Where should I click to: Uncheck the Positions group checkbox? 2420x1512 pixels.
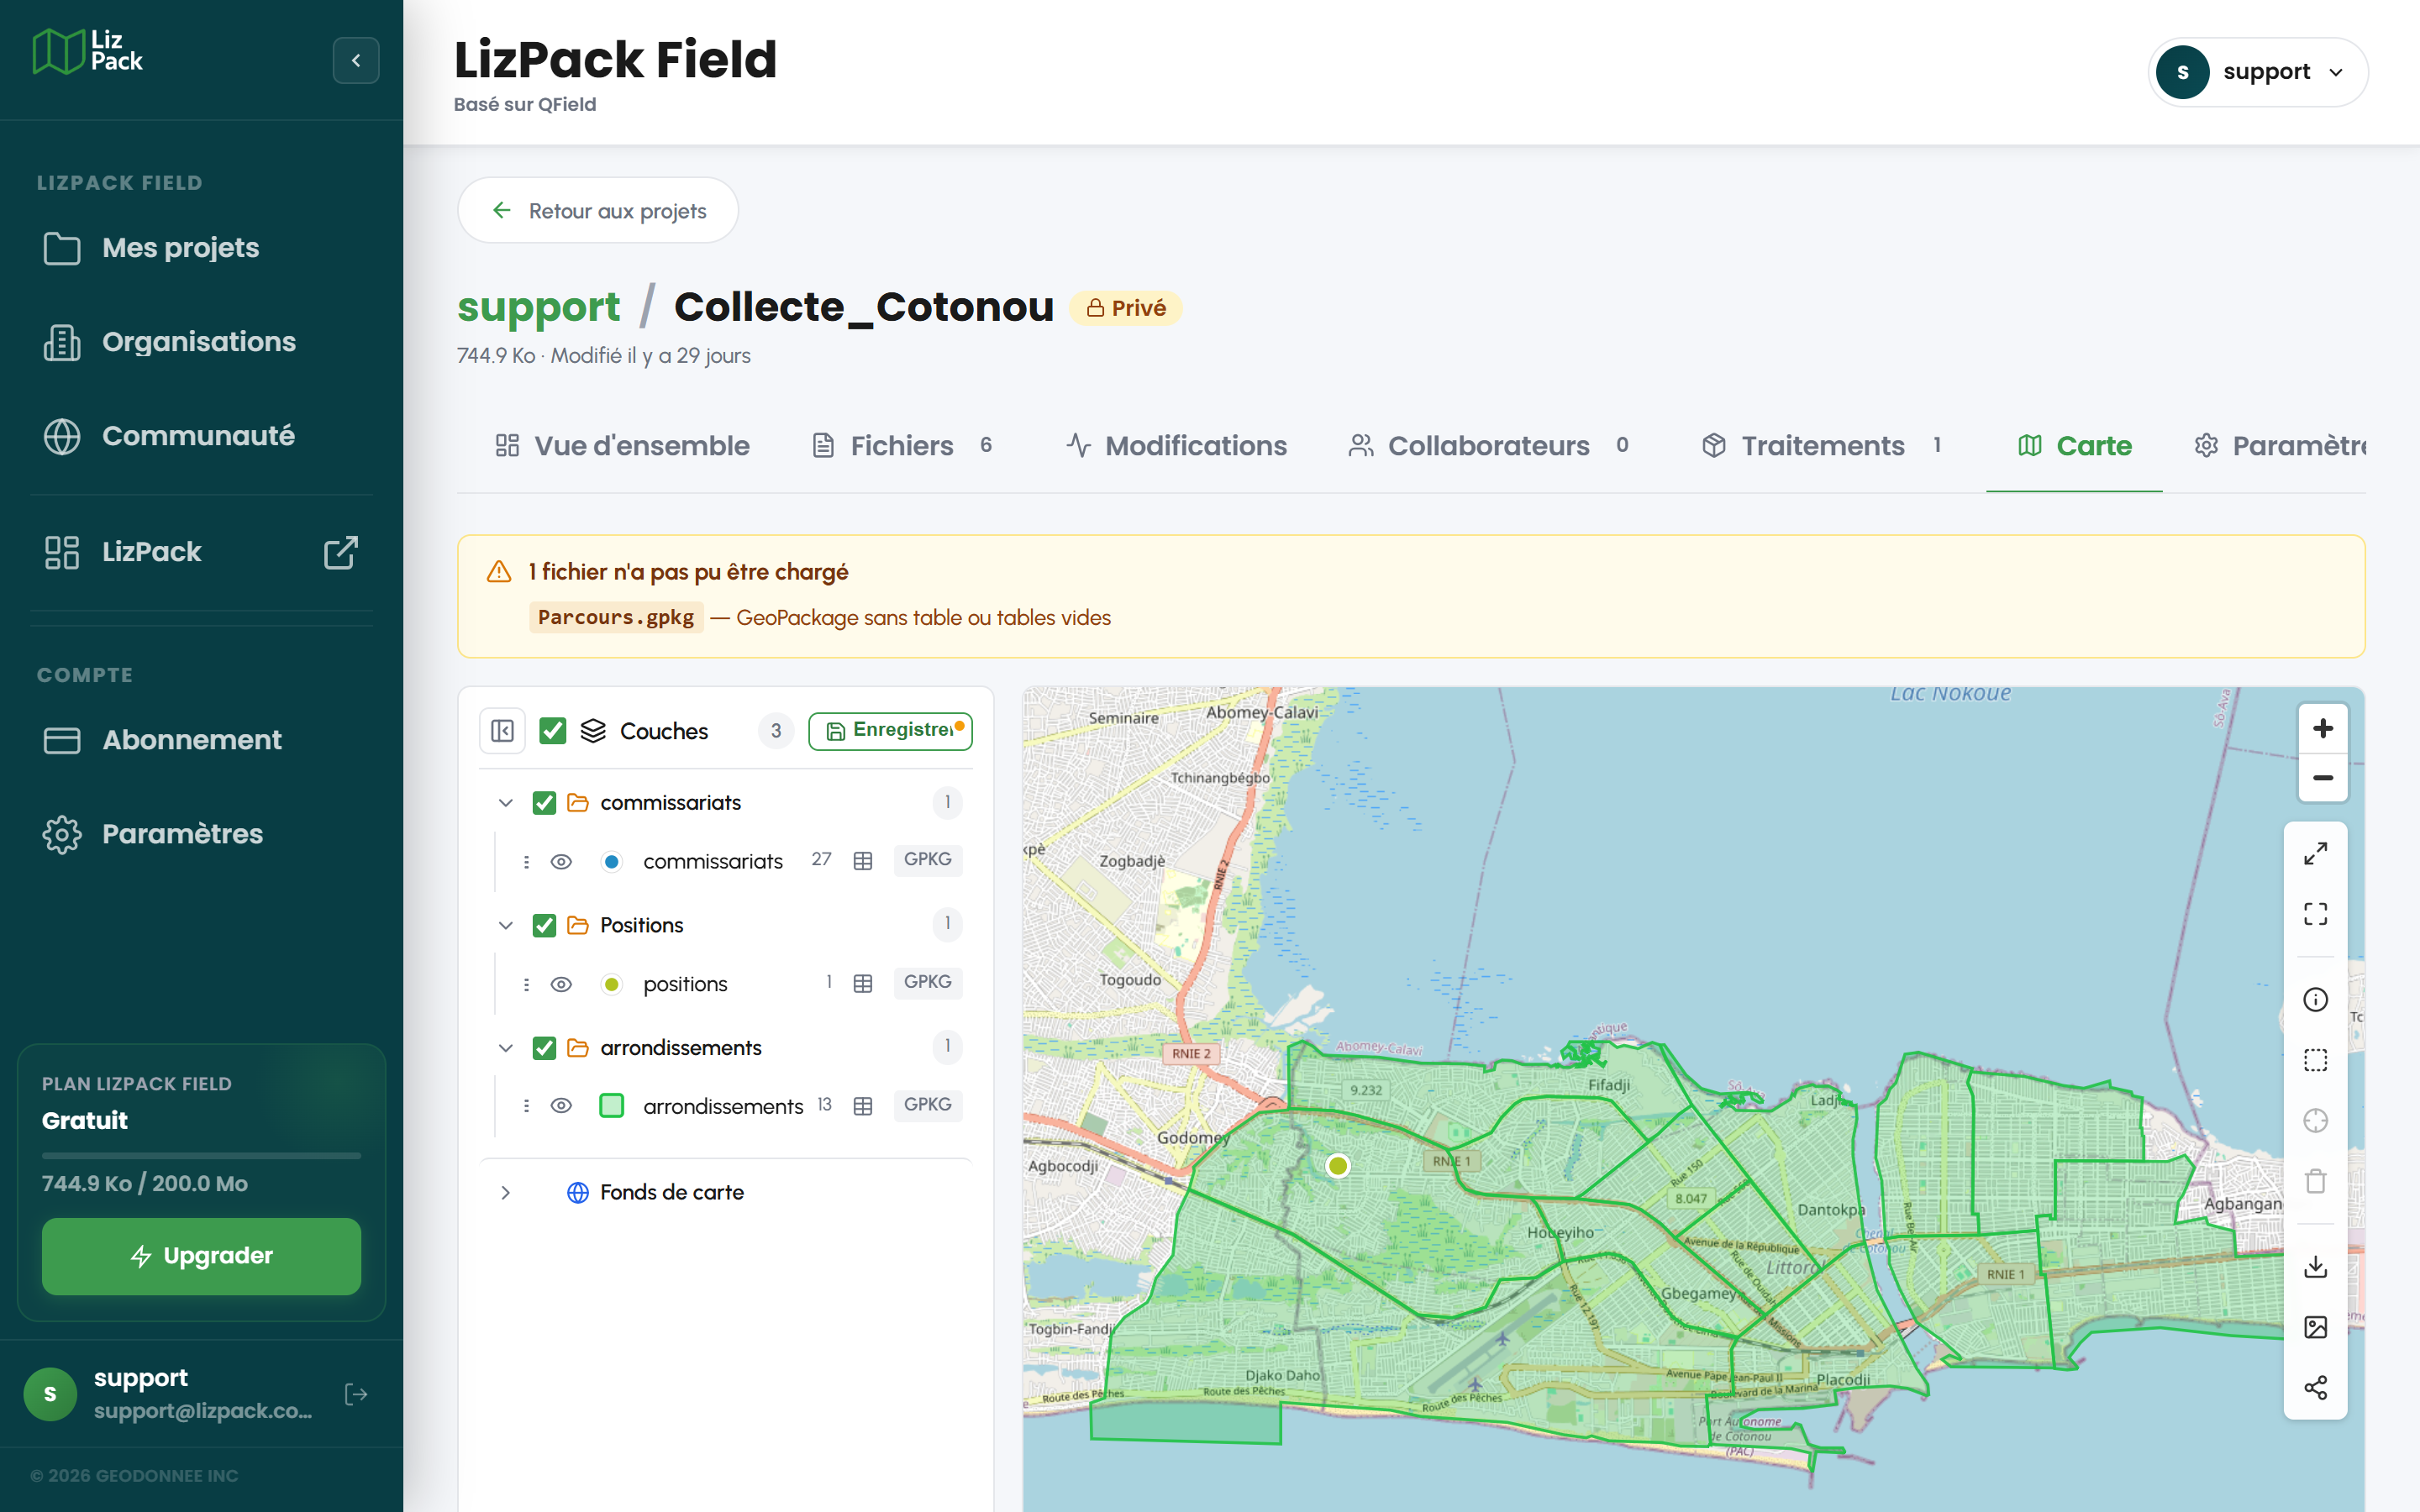[544, 925]
